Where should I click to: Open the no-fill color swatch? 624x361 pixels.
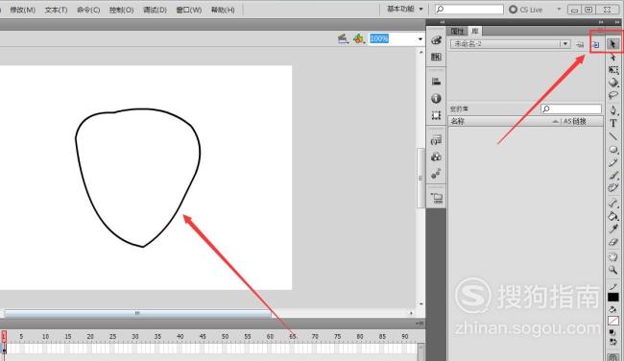coord(612,321)
